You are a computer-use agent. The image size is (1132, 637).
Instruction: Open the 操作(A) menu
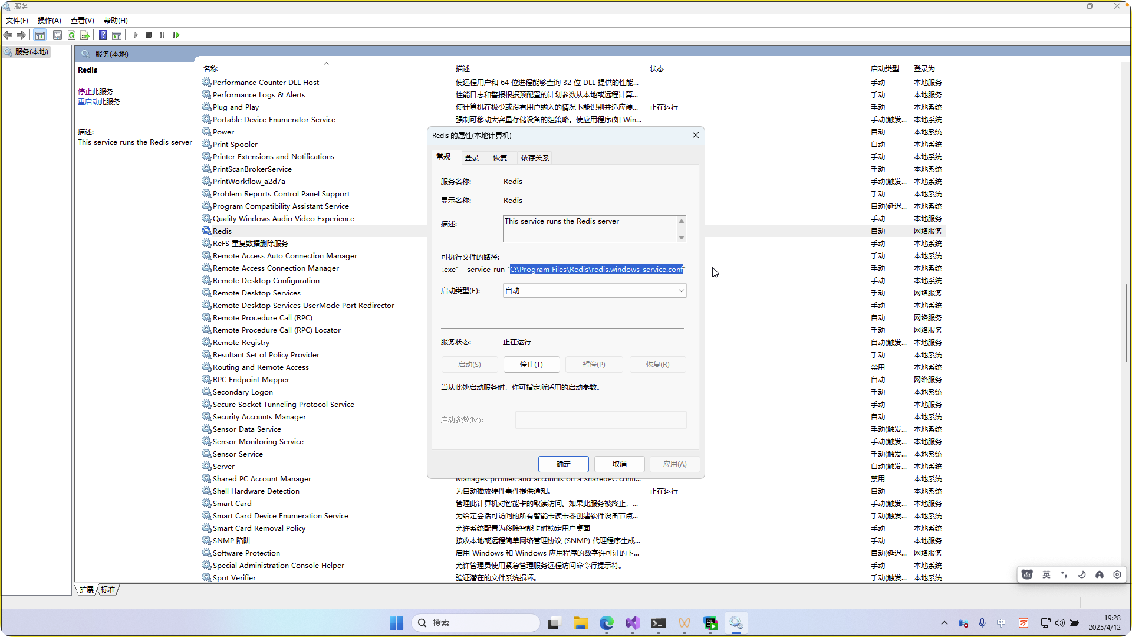[49, 20]
